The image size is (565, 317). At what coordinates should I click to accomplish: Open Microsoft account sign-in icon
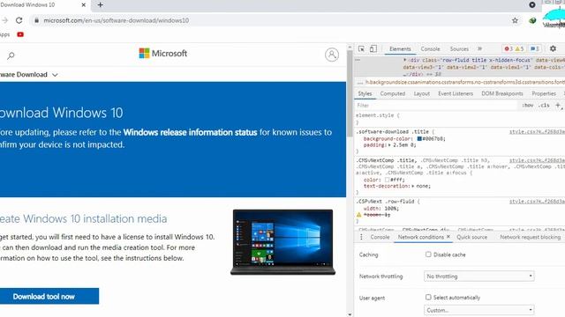pos(332,55)
